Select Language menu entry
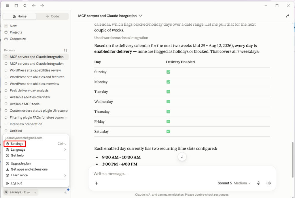 click(36, 150)
